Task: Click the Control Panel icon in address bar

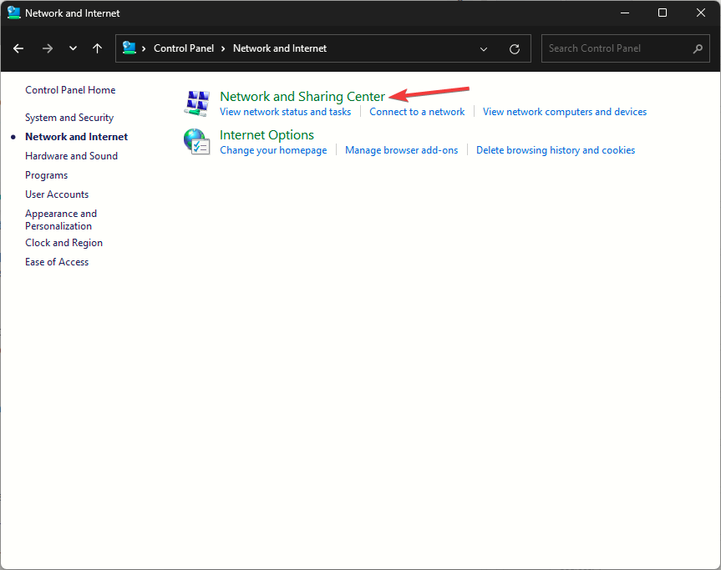Action: click(129, 48)
